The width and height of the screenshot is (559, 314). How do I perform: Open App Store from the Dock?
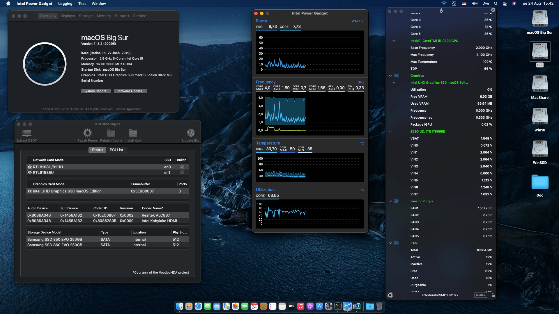pyautogui.click(x=319, y=306)
